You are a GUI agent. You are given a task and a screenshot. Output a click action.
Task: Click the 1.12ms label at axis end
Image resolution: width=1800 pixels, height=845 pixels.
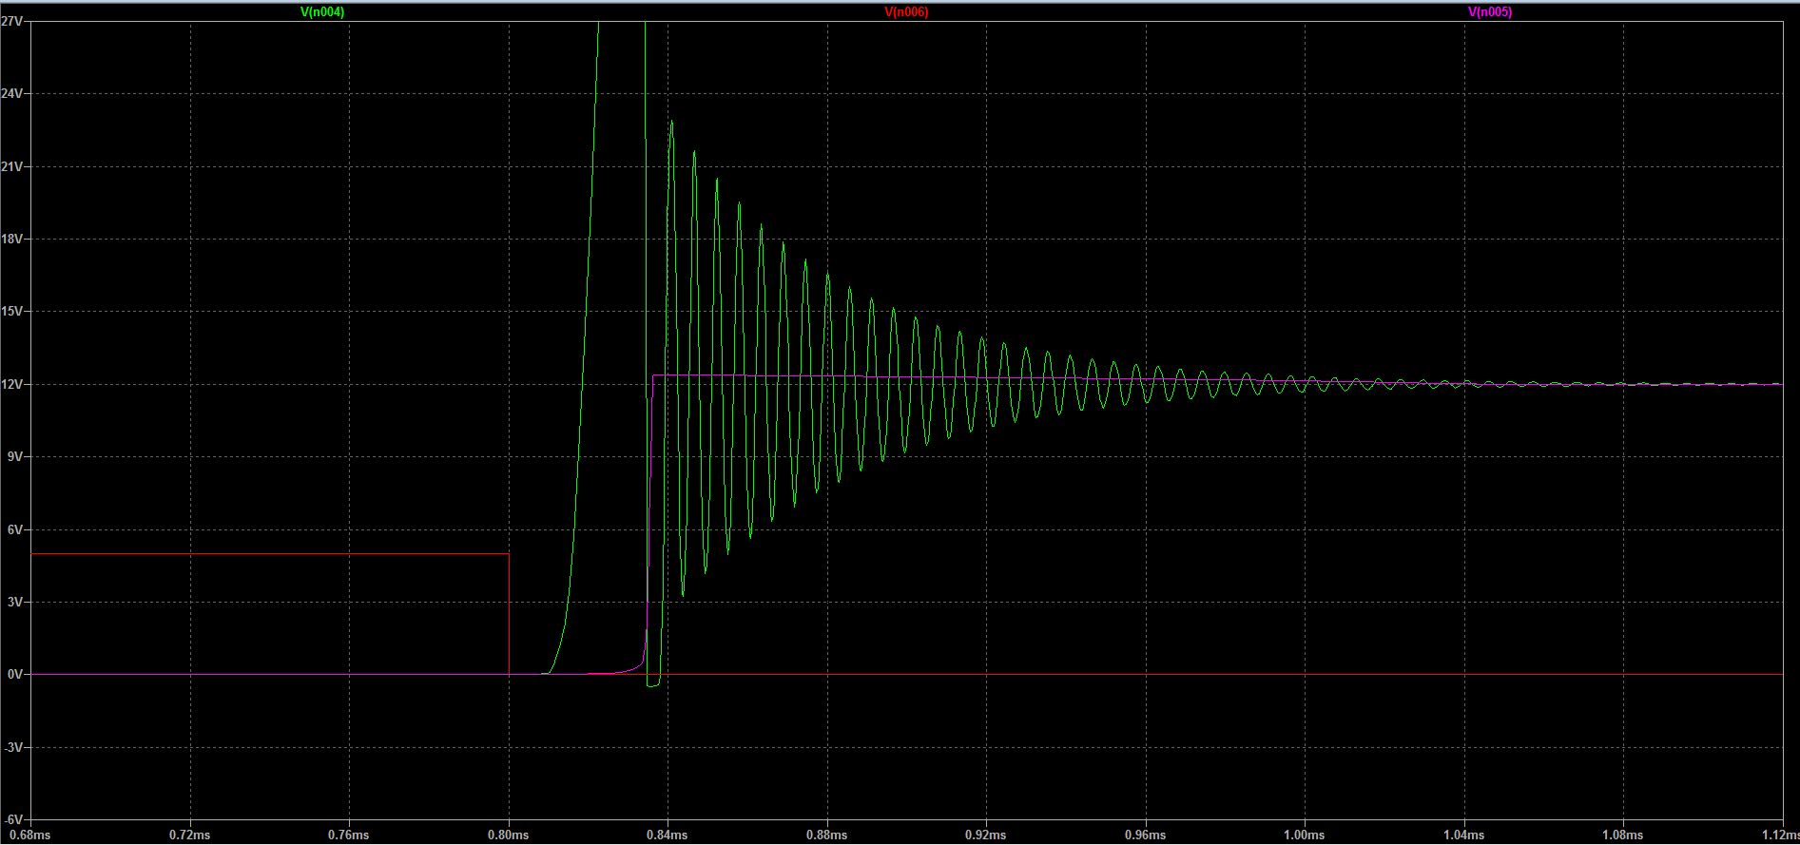1780,835
